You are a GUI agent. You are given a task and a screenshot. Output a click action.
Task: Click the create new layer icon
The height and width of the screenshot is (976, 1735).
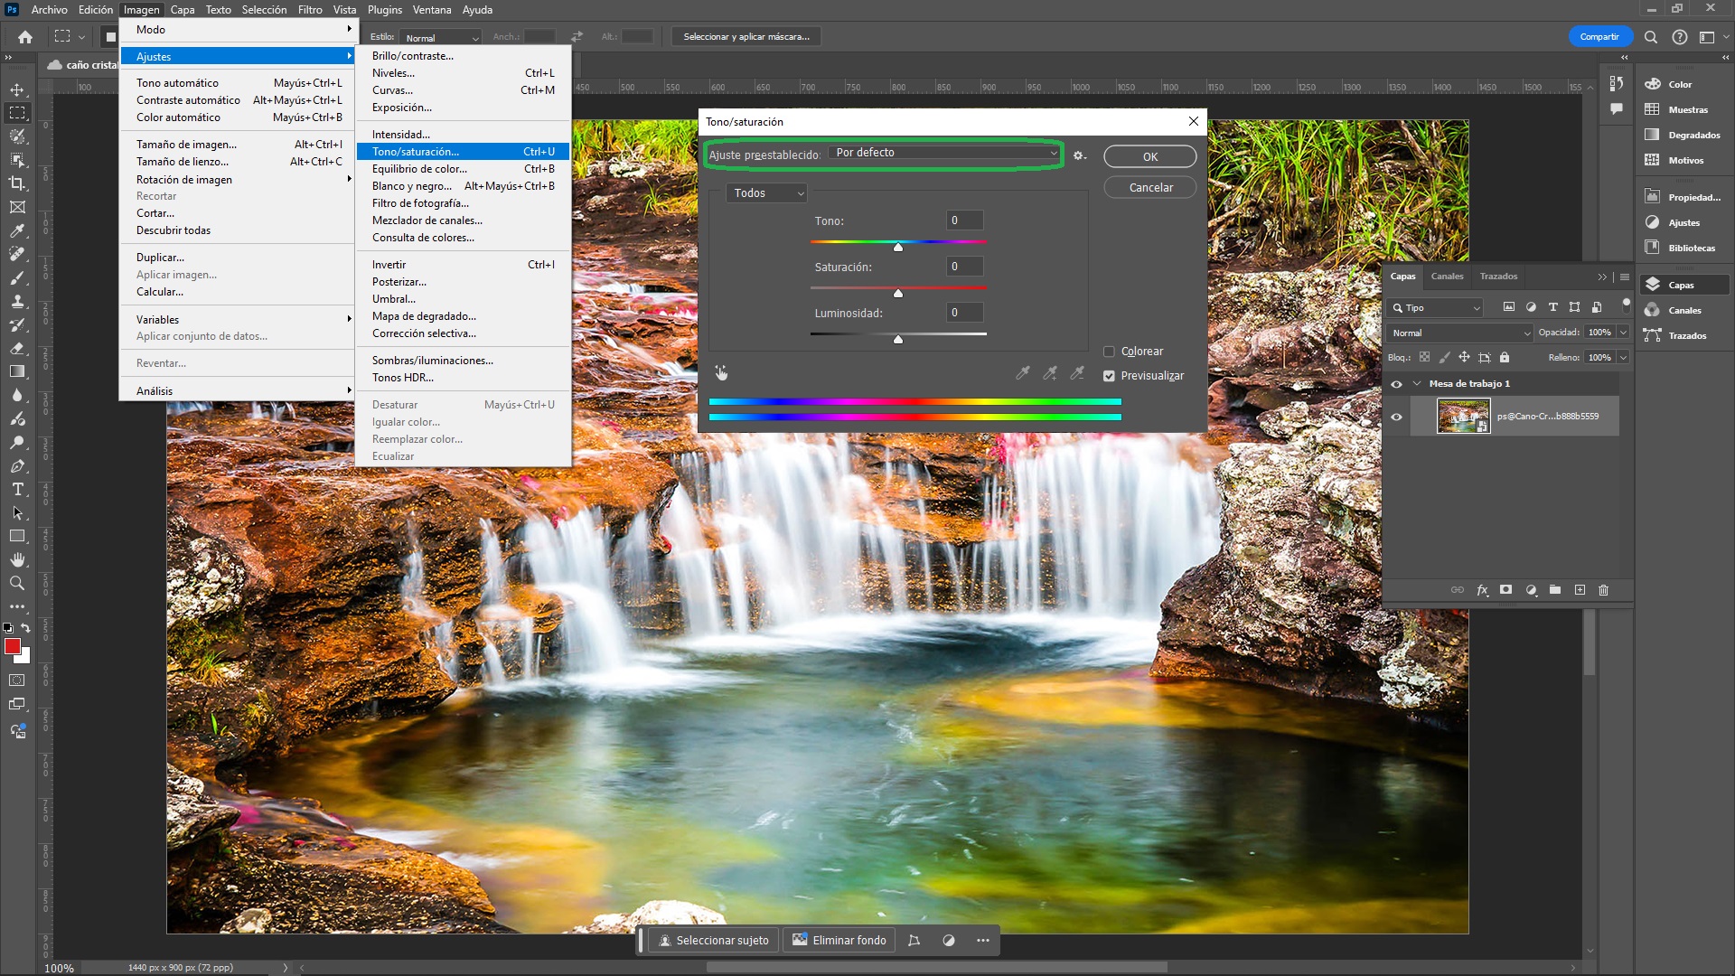1580,590
